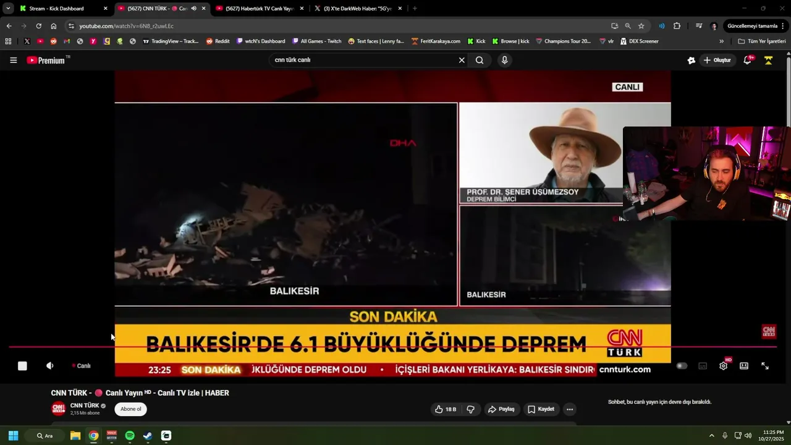Focus the YouTube search input field
Image resolution: width=791 pixels, height=445 pixels.
pyautogui.click(x=363, y=60)
